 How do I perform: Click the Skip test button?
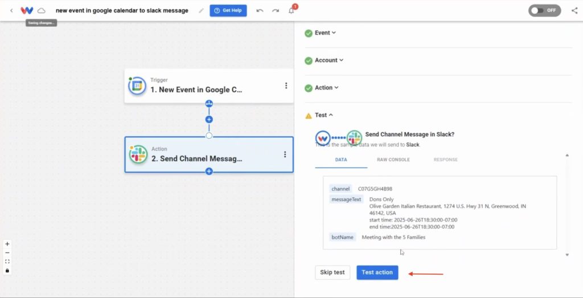coord(332,272)
